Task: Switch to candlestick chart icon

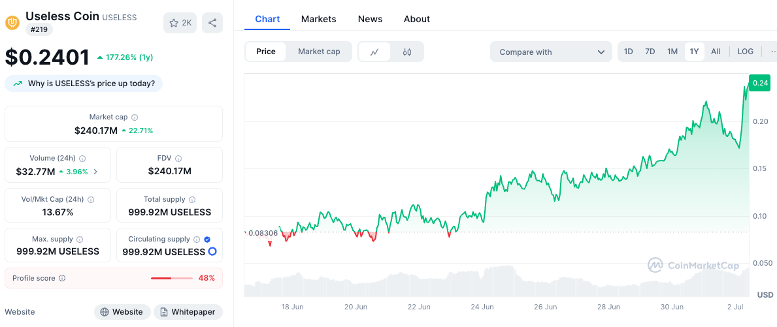Action: tap(407, 52)
